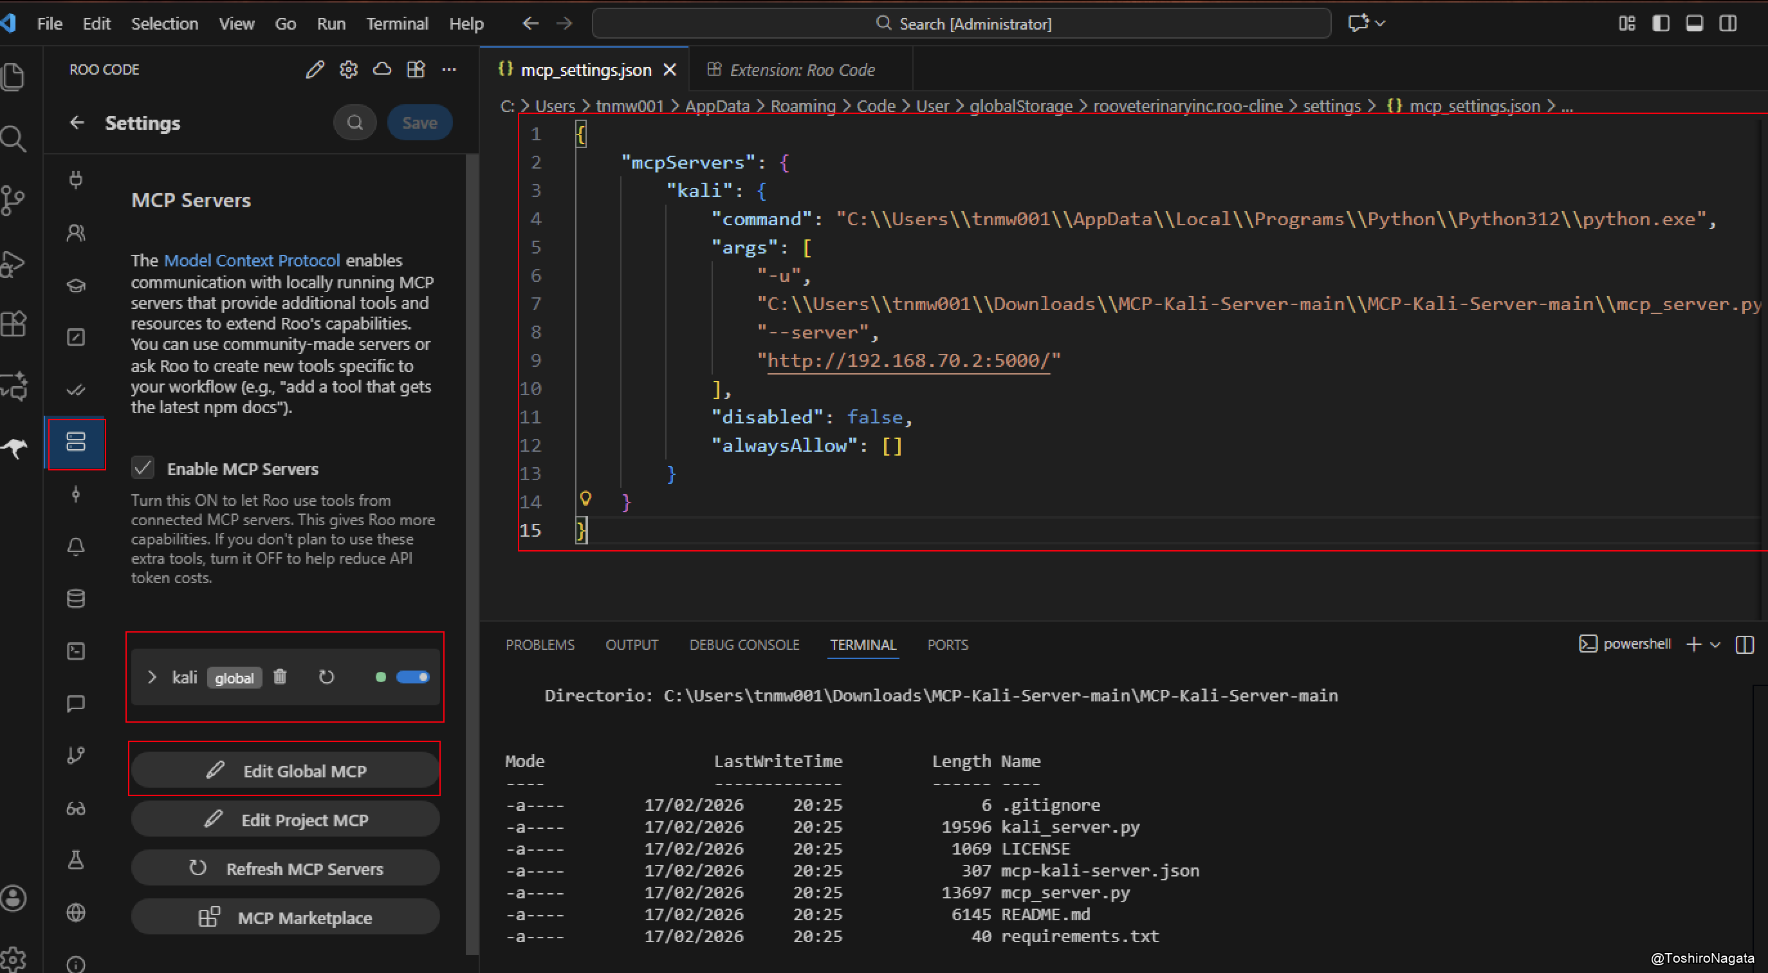This screenshot has width=1768, height=973.
Task: Click the new task pencil icon
Action: (315, 69)
